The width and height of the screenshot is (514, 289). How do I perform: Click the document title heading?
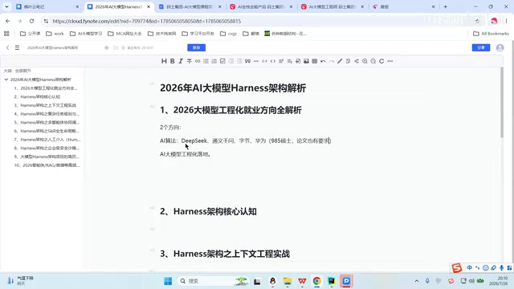[x=233, y=88]
